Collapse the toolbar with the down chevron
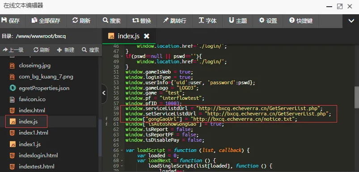This screenshot has height=172, width=359. pos(351,21)
